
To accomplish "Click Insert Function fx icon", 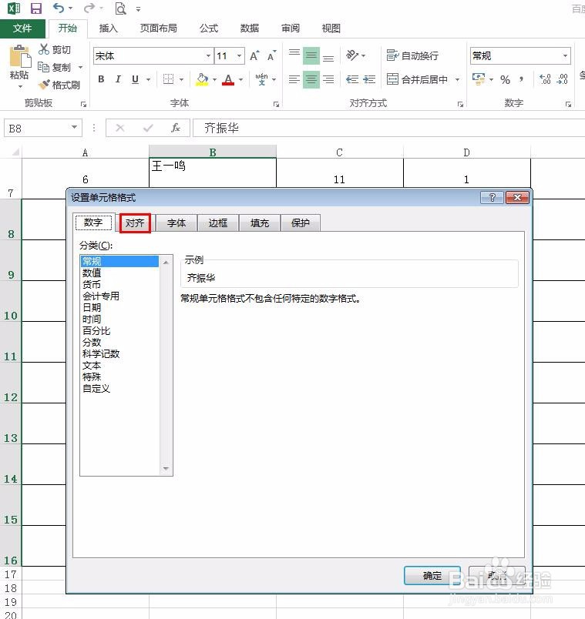I will 176,128.
